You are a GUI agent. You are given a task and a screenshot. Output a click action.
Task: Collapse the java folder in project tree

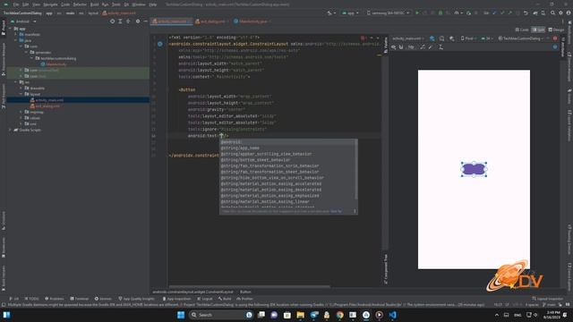coord(16,40)
